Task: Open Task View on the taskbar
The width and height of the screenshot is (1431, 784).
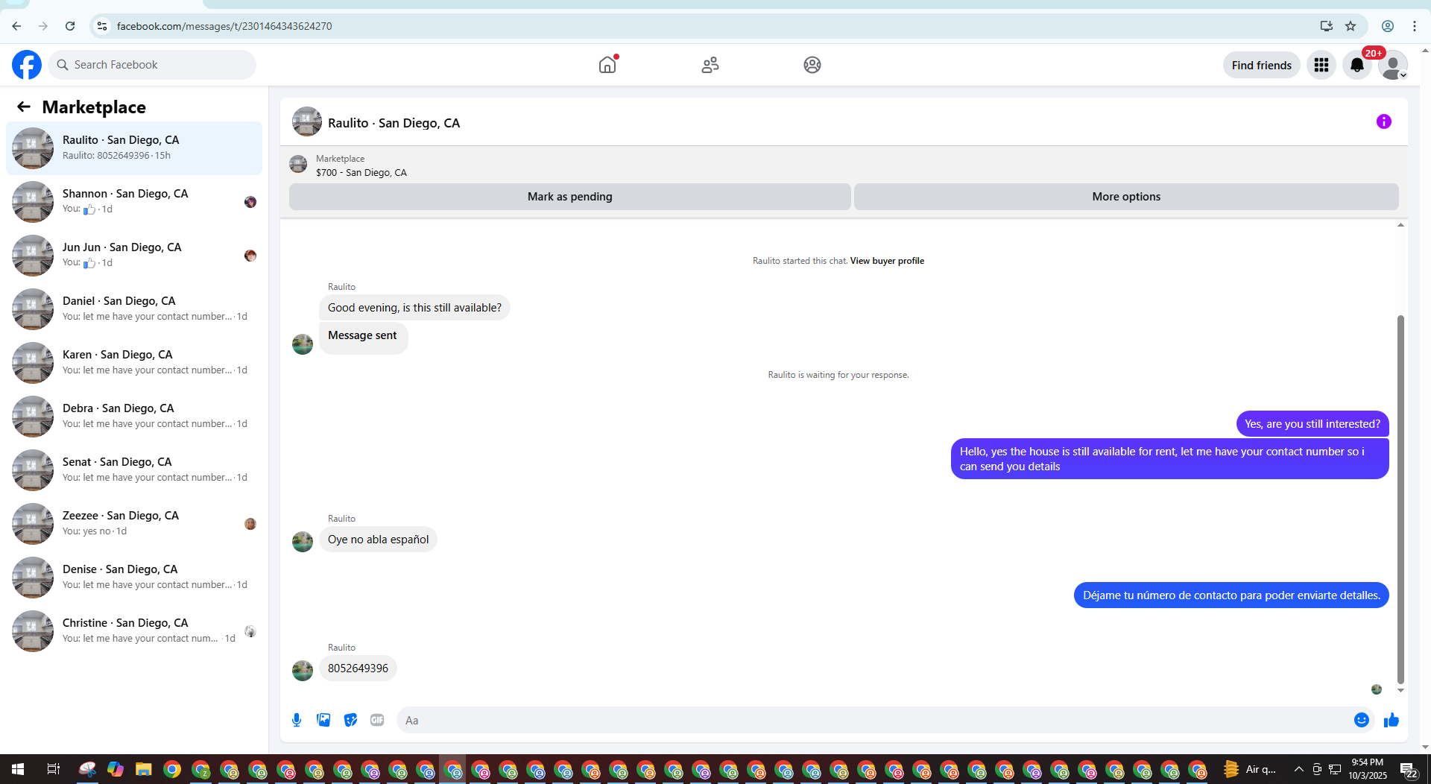Action: coord(53,769)
